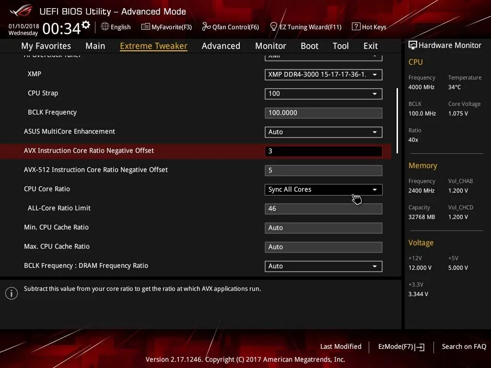Image resolution: width=491 pixels, height=368 pixels.
Task: Select Min. CPU Cache Ratio label
Action: point(57,227)
